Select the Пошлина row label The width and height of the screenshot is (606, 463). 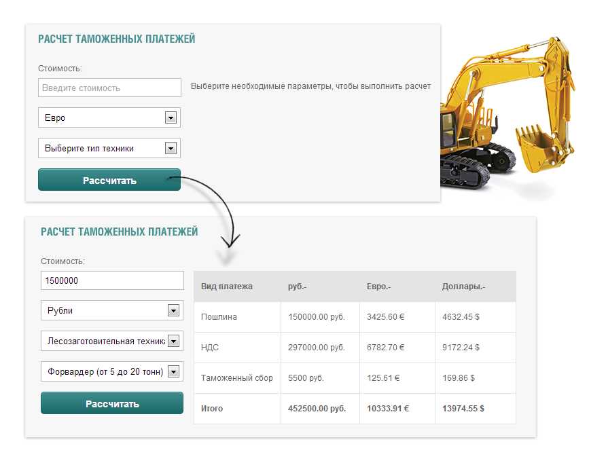click(x=219, y=317)
